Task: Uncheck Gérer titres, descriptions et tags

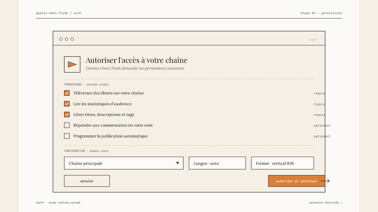Action: click(x=67, y=114)
